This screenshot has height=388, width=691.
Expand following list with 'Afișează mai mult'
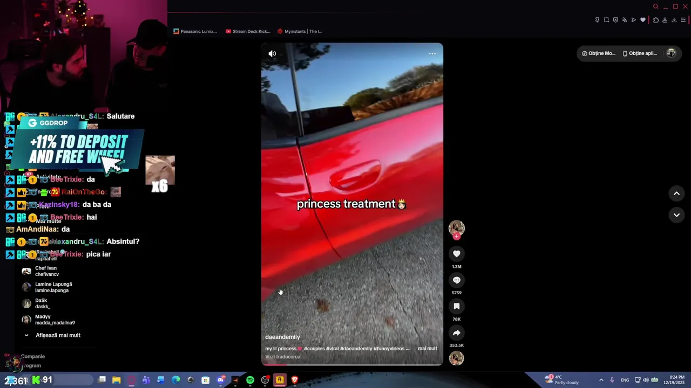click(x=52, y=335)
